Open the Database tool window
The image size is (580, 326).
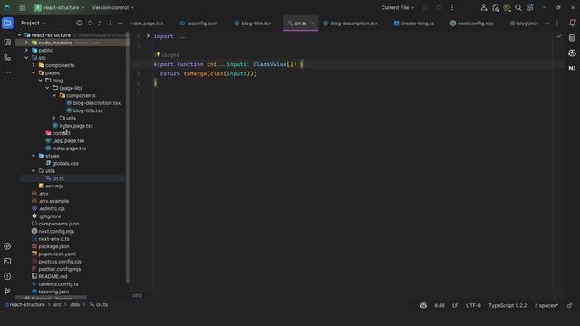(x=572, y=38)
